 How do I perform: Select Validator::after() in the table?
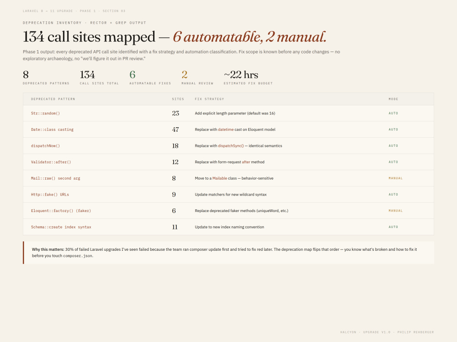point(51,162)
